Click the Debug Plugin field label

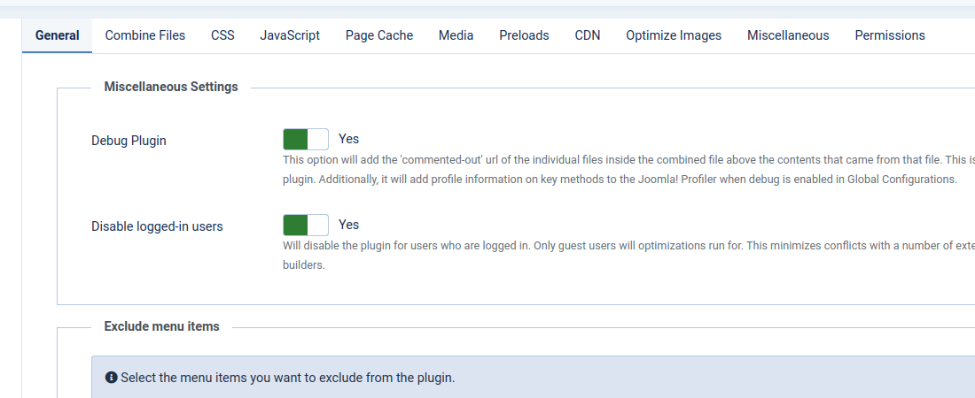[x=129, y=141]
